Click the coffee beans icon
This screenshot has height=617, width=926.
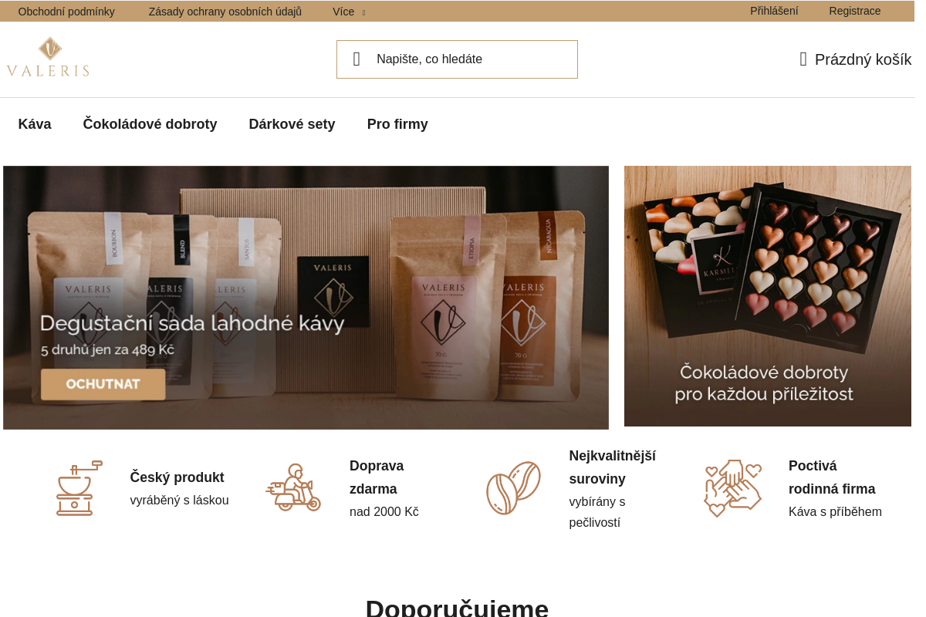(513, 487)
